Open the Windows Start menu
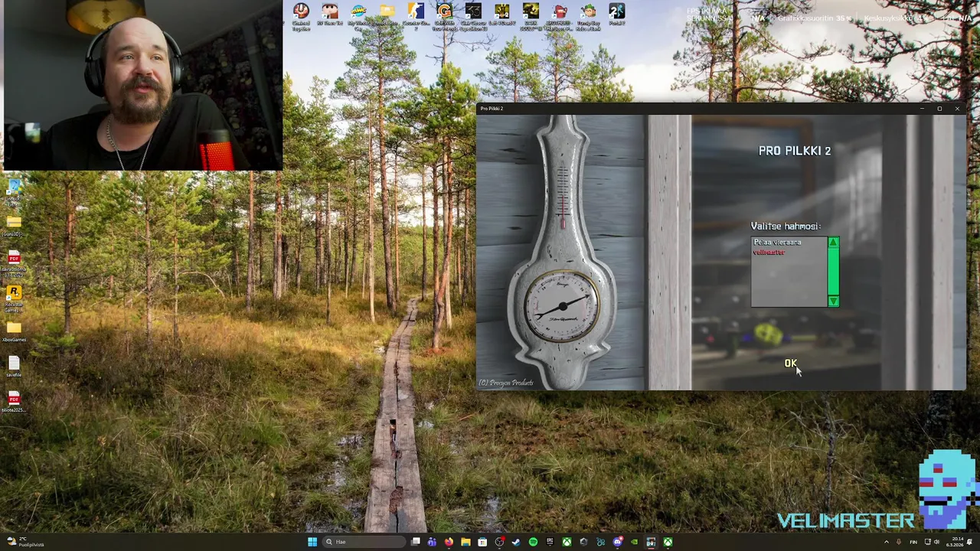 312,542
